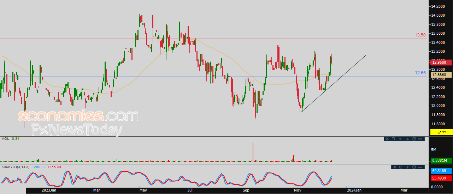Select the tall September volume spike bar
The image size is (453, 194).
pos(253,152)
